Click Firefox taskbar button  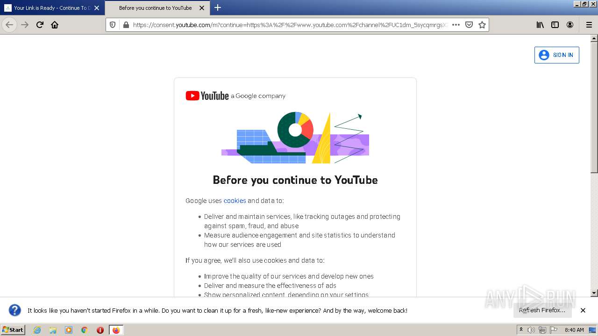[116, 330]
